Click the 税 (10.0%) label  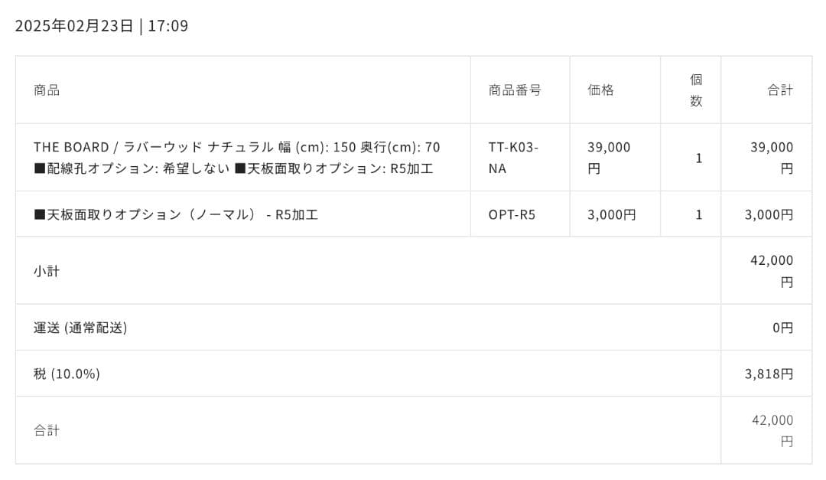point(67,374)
